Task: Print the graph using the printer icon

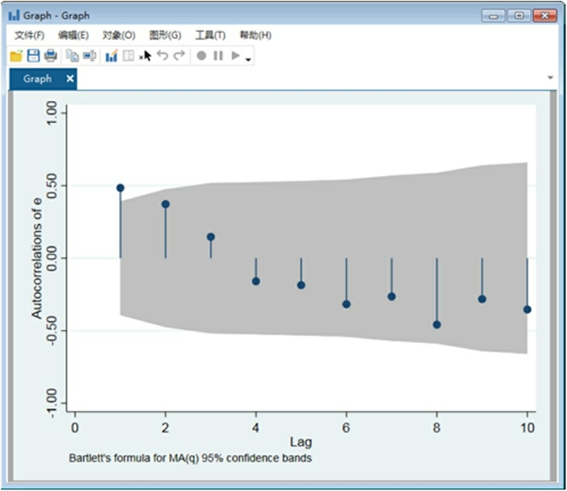Action: coord(51,56)
